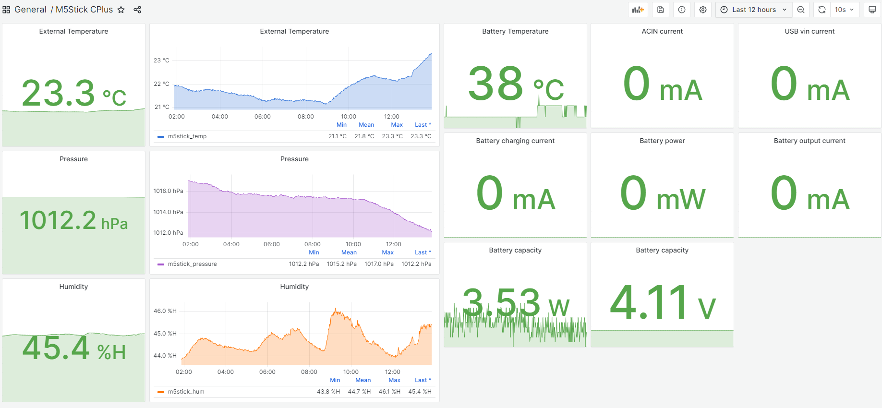Image resolution: width=882 pixels, height=408 pixels.
Task: Toggle the m5stick_temp legend series
Action: tap(187, 136)
